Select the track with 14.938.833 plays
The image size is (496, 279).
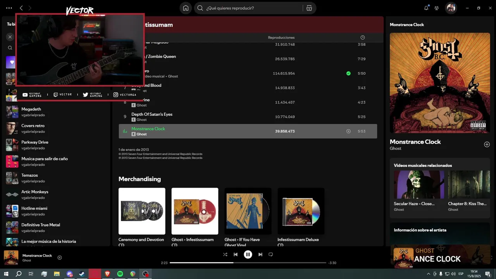(248, 88)
